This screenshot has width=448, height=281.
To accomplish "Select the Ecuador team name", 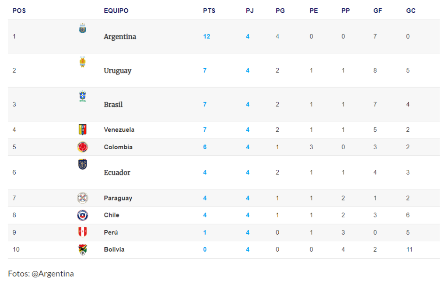I will pos(117,172).
